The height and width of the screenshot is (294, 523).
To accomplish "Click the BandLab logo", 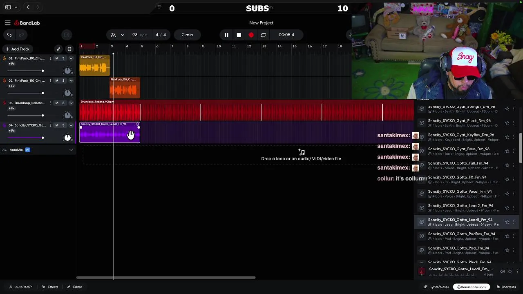I will pos(27,23).
